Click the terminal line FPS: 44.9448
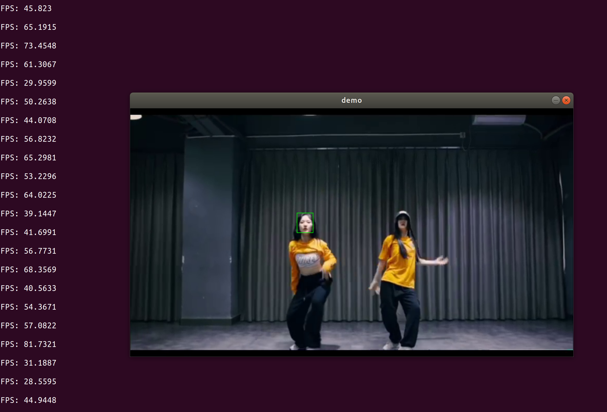607x412 pixels. 28,400
